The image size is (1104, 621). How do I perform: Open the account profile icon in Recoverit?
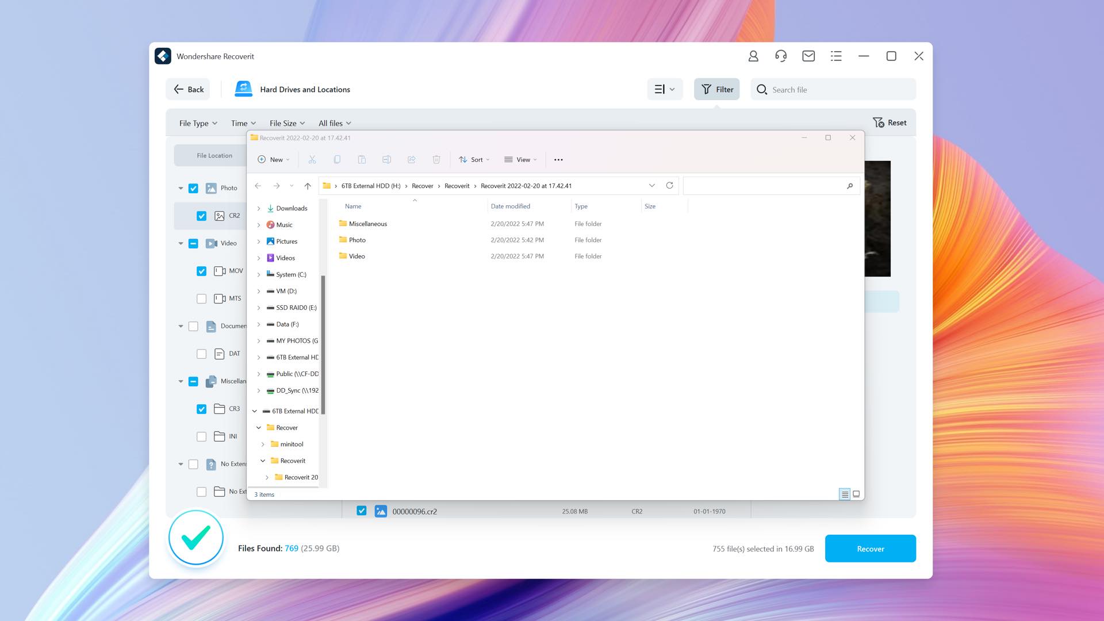[x=753, y=56]
